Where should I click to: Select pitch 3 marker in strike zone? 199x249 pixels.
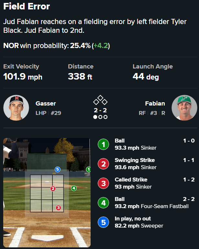coord(58,208)
